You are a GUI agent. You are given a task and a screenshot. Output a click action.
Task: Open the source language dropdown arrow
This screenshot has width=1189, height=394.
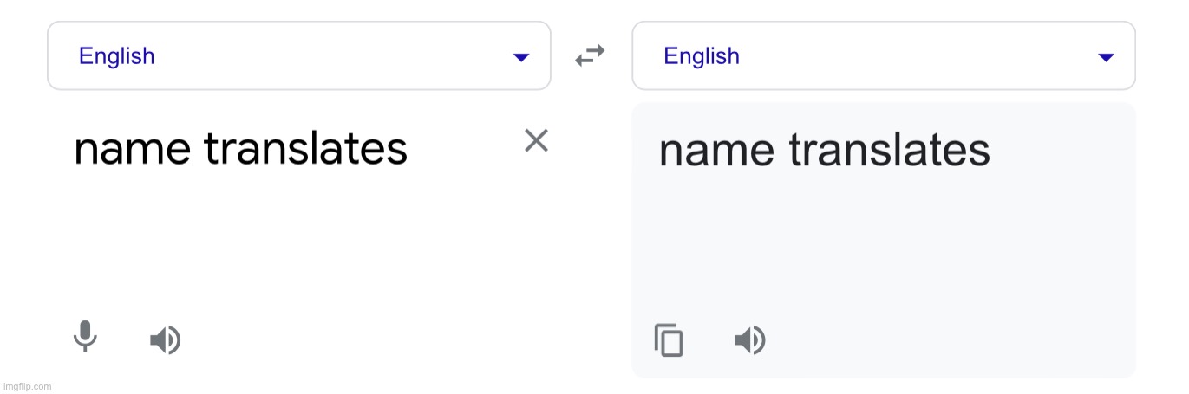[x=520, y=58]
